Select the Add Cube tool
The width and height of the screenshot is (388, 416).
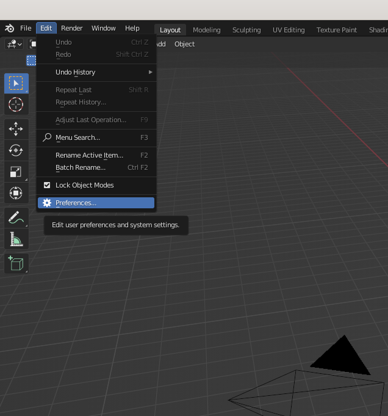[16, 263]
